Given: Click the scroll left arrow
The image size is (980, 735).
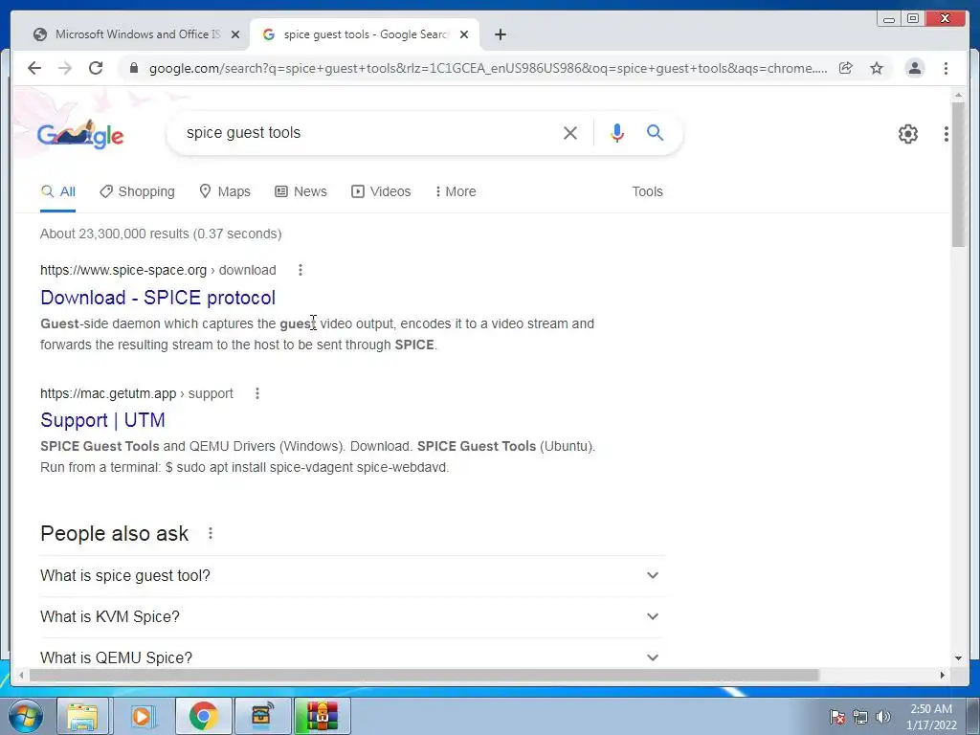Looking at the screenshot, I should click(x=21, y=675).
